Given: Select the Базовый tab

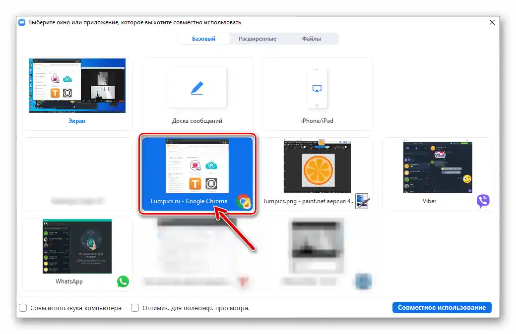Looking at the screenshot, I should [x=203, y=38].
